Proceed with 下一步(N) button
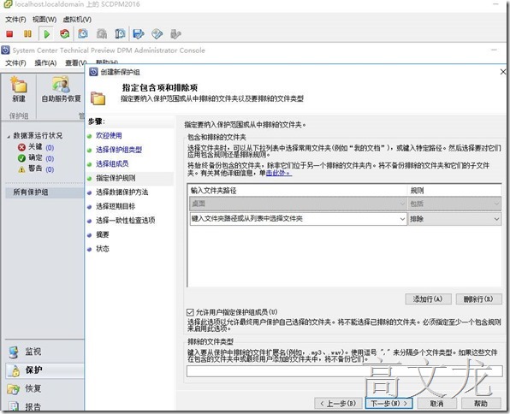 tap(389, 403)
